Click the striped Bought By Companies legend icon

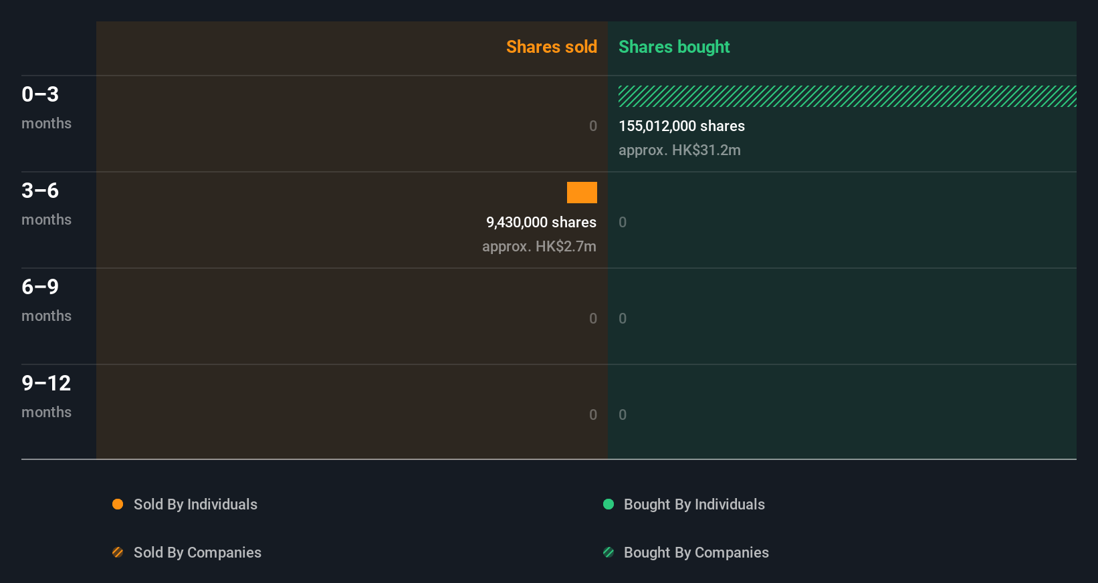[x=609, y=552]
